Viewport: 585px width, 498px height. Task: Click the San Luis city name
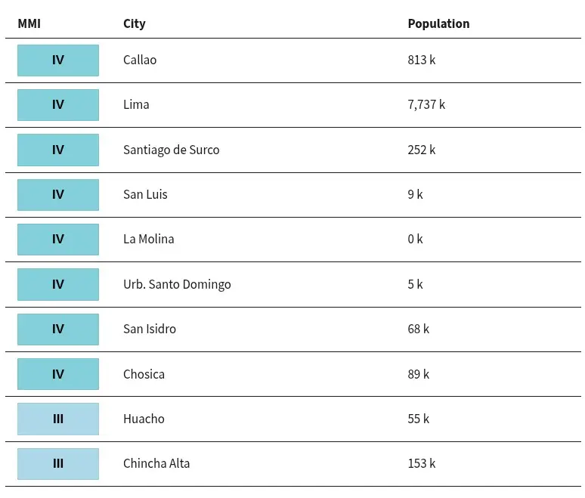click(x=145, y=194)
